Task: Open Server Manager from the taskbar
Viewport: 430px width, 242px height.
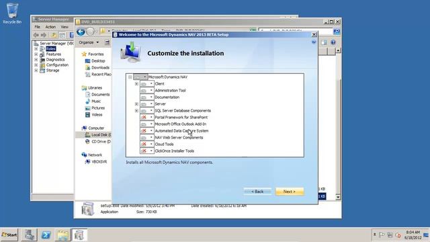Action: click(x=30, y=235)
